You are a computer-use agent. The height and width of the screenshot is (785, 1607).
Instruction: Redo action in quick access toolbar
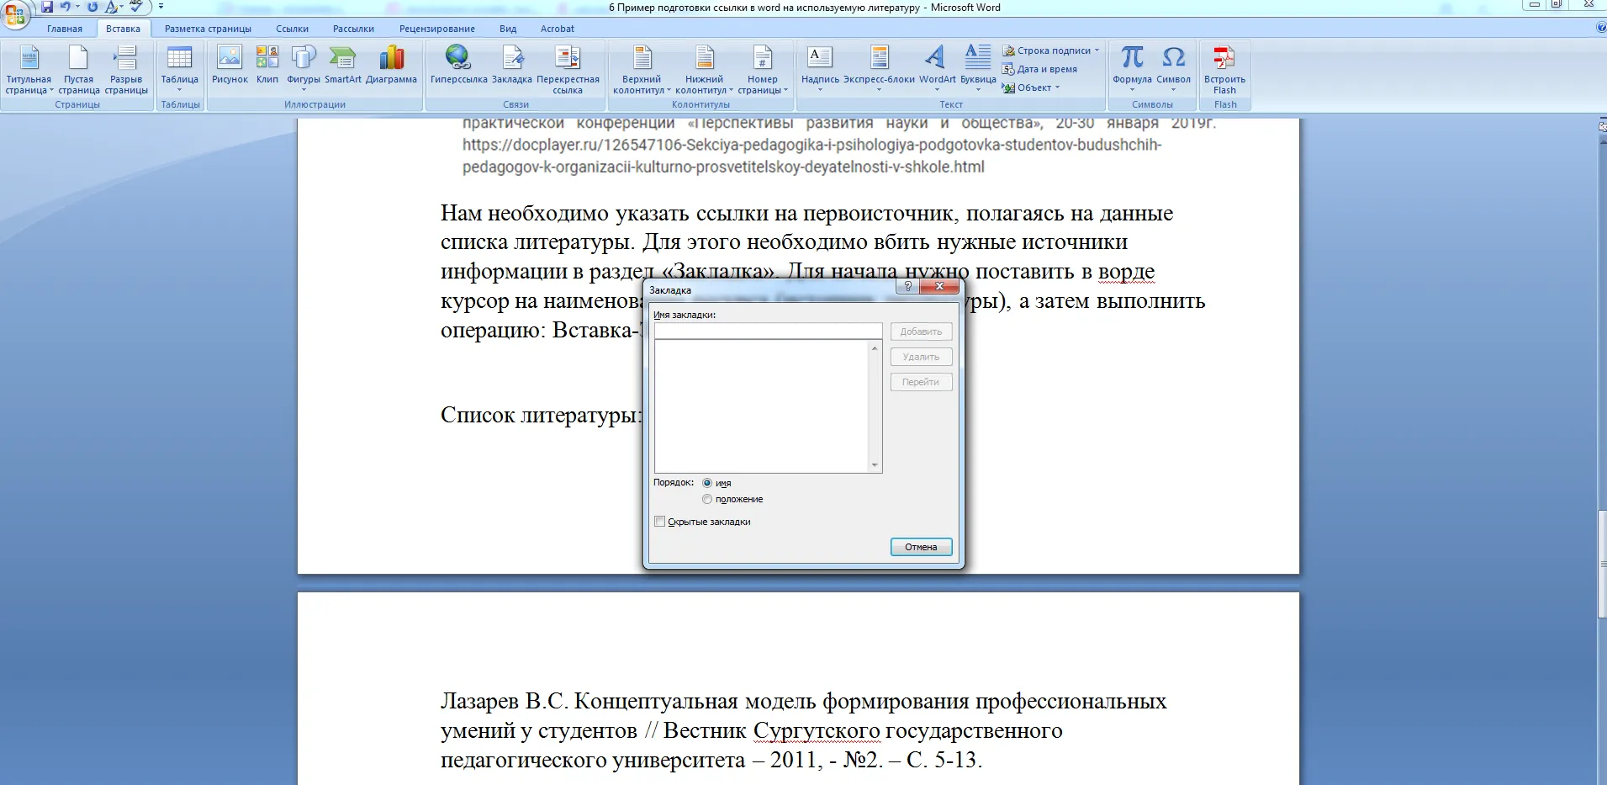[93, 7]
